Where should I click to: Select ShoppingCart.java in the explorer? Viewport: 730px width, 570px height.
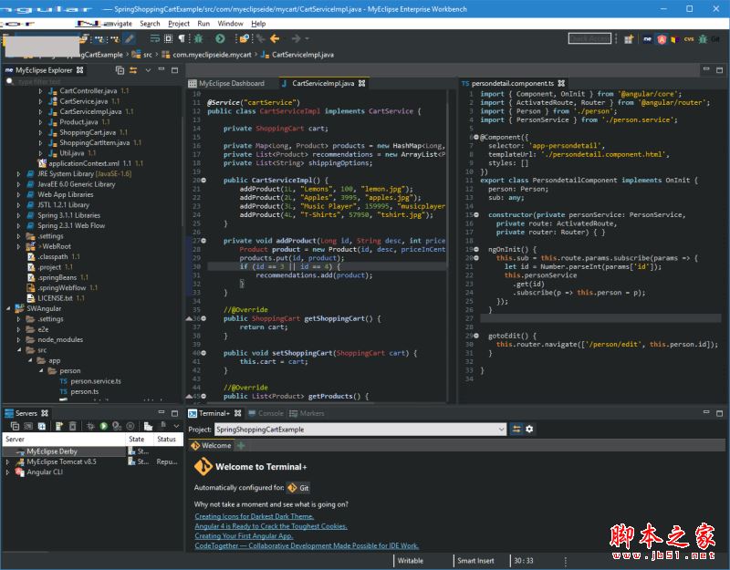click(x=88, y=132)
